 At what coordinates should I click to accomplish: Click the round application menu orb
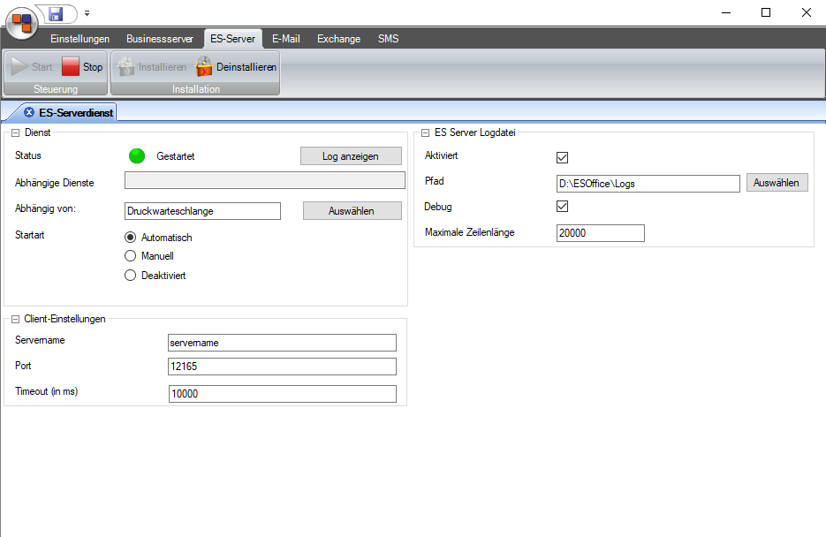click(x=22, y=21)
